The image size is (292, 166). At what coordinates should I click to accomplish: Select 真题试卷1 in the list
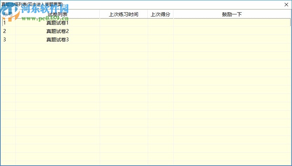tap(58, 23)
